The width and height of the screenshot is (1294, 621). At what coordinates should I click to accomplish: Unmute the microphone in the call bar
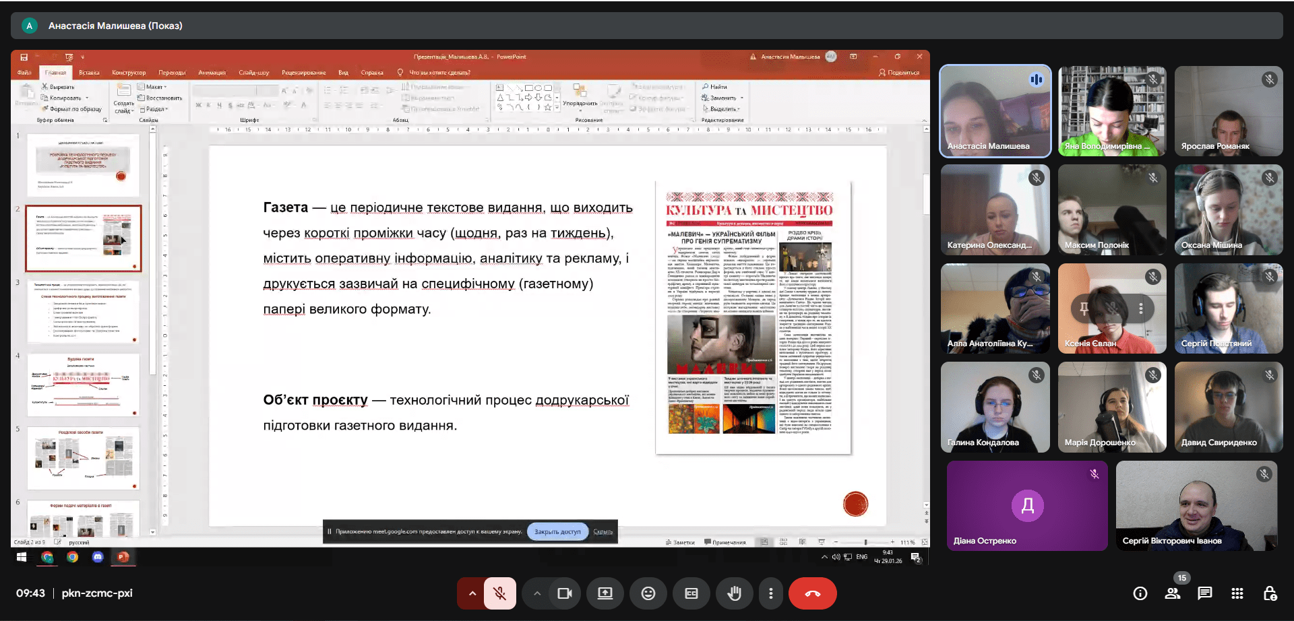[499, 593]
